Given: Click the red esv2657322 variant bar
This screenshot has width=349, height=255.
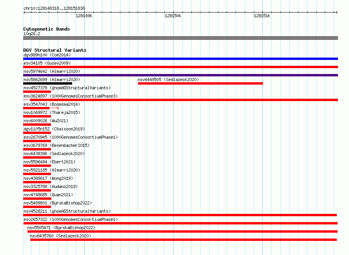Looking at the screenshot, I should (180, 223).
